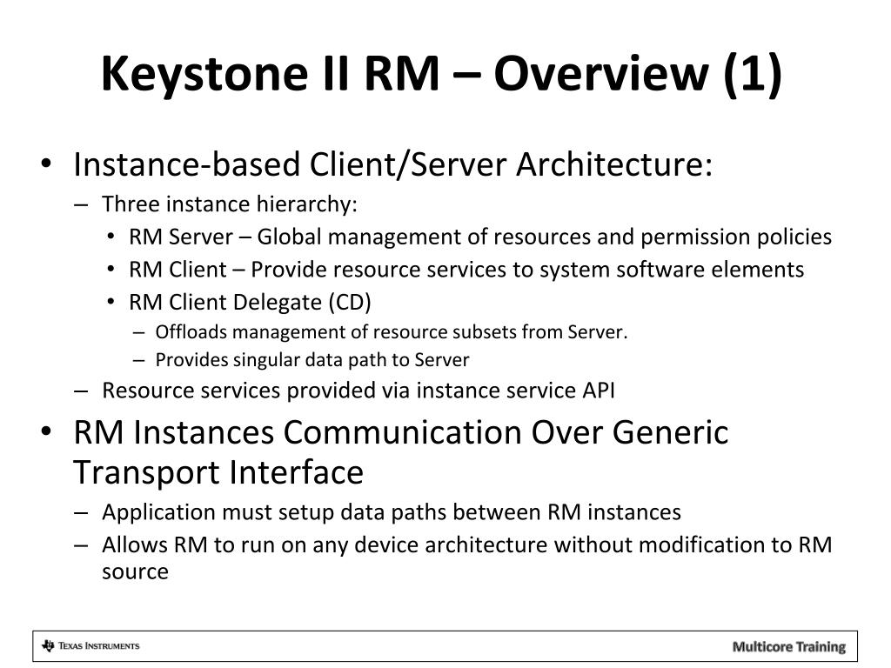Select 'Instance-based Client/Server Architecture:' bullet
The width and height of the screenshot is (891, 668).
click(392, 164)
